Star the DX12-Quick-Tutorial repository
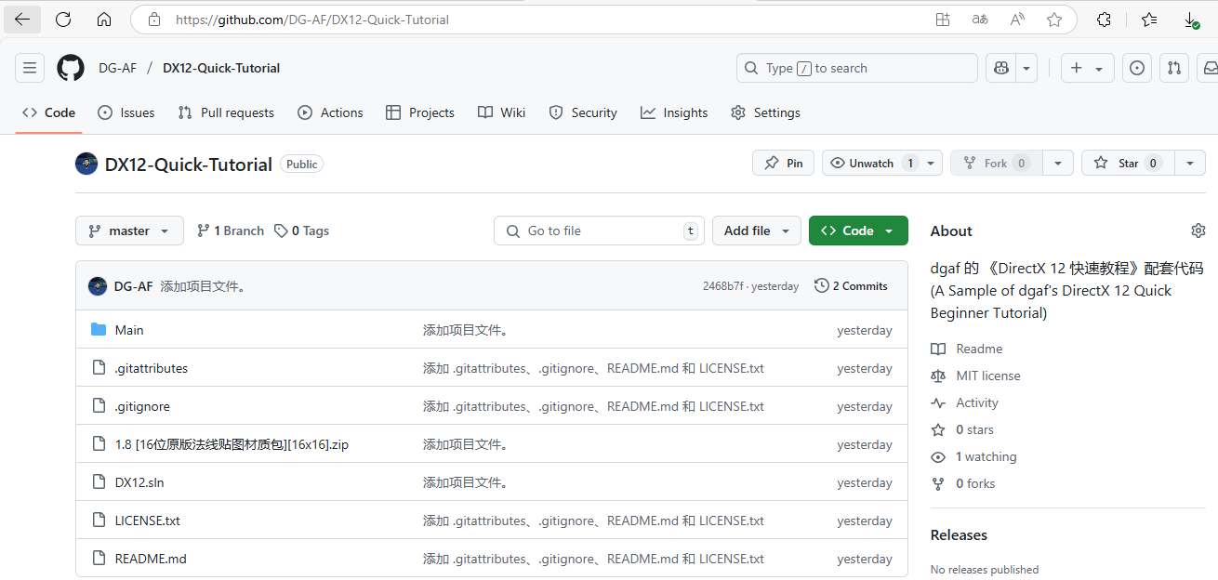Image resolution: width=1218 pixels, height=580 pixels. (1128, 163)
